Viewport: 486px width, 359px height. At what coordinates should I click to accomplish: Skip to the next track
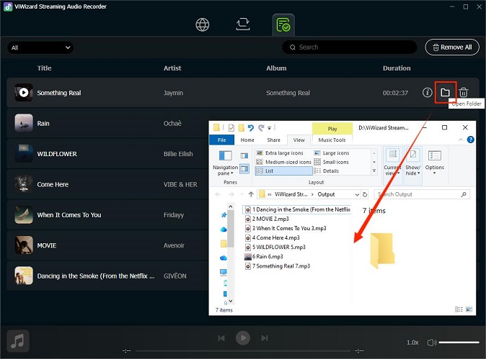265,338
